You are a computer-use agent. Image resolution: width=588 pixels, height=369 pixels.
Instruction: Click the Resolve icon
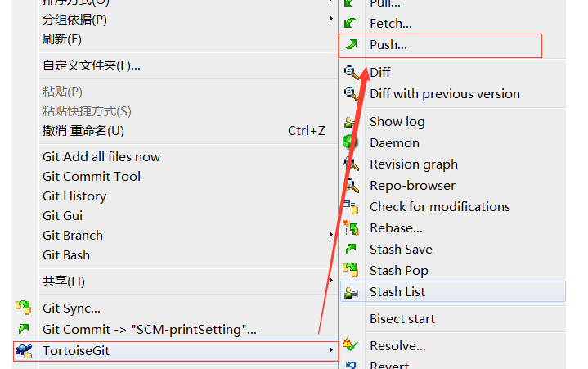click(x=351, y=345)
